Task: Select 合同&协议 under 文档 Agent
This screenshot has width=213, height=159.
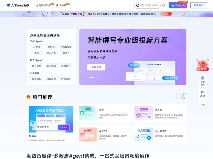Action: (x=66, y=47)
